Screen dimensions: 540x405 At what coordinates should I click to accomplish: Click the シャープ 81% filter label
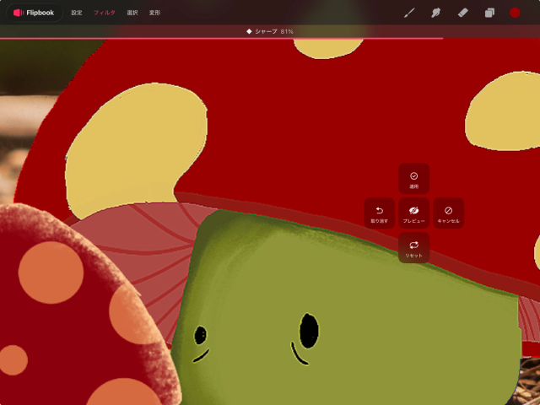click(x=270, y=31)
